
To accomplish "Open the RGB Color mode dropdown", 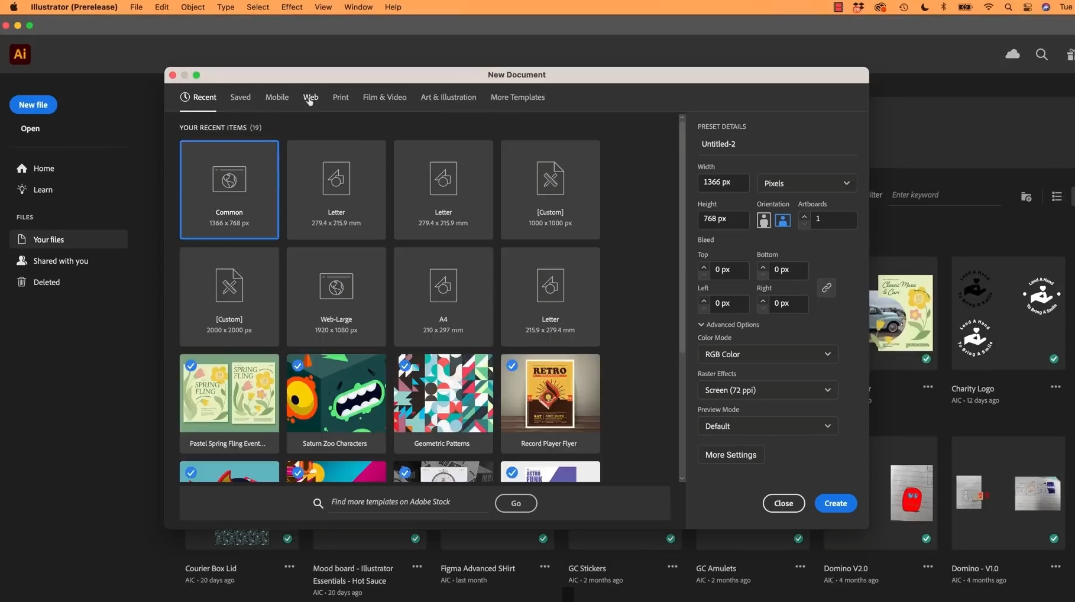I will tap(767, 354).
